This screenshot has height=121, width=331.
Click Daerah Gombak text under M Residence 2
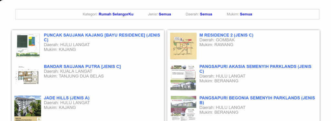217,40
